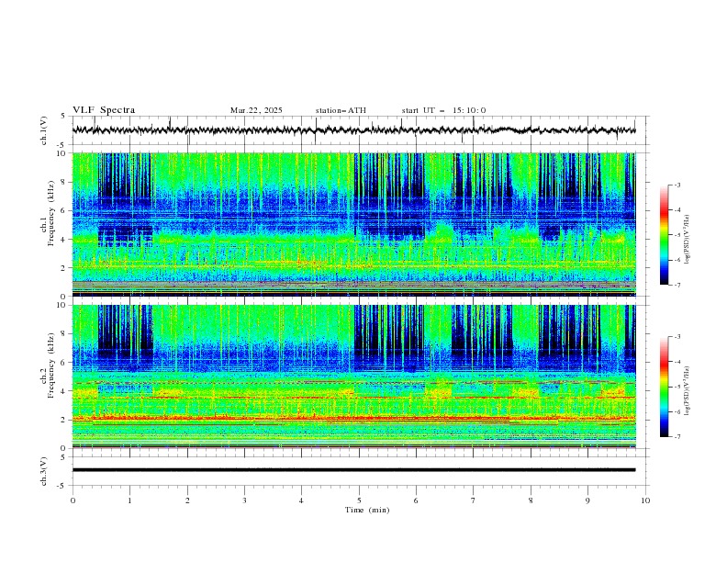Click the "Time (min)" axis title
Image resolution: width=727 pixels, height=562 pixels.
[367, 510]
